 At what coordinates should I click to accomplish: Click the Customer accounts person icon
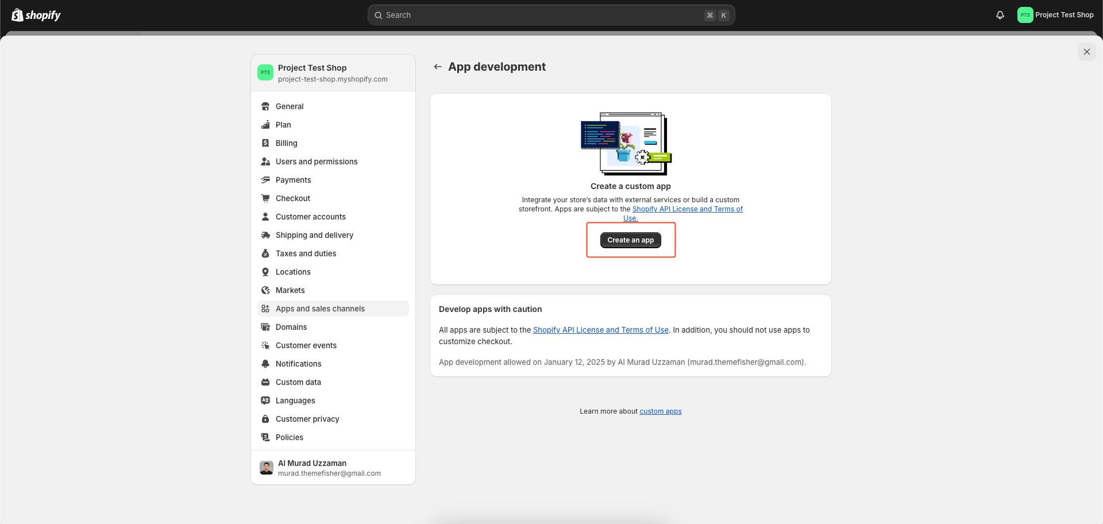[x=265, y=217]
